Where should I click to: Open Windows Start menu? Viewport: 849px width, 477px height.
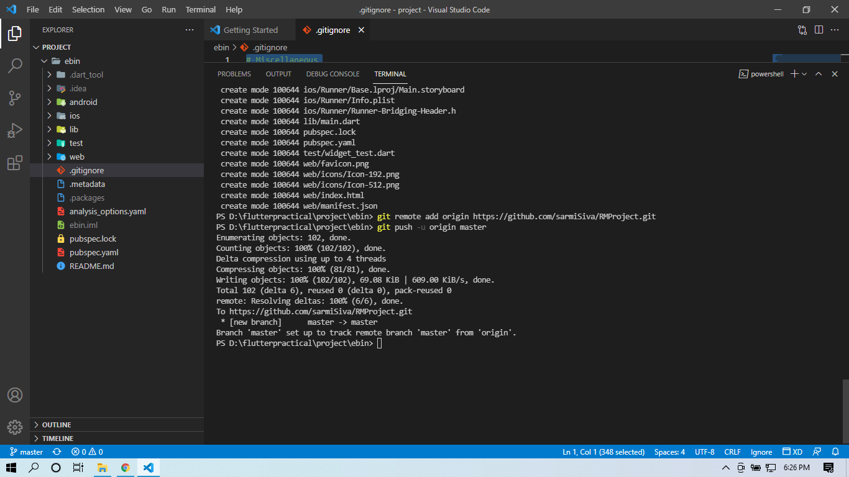click(x=11, y=468)
